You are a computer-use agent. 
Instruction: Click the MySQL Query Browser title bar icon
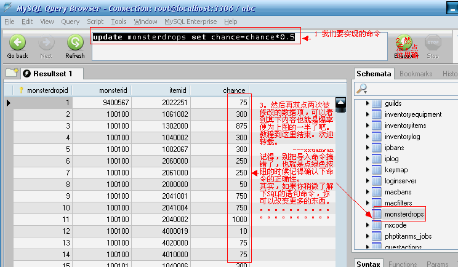point(7,7)
